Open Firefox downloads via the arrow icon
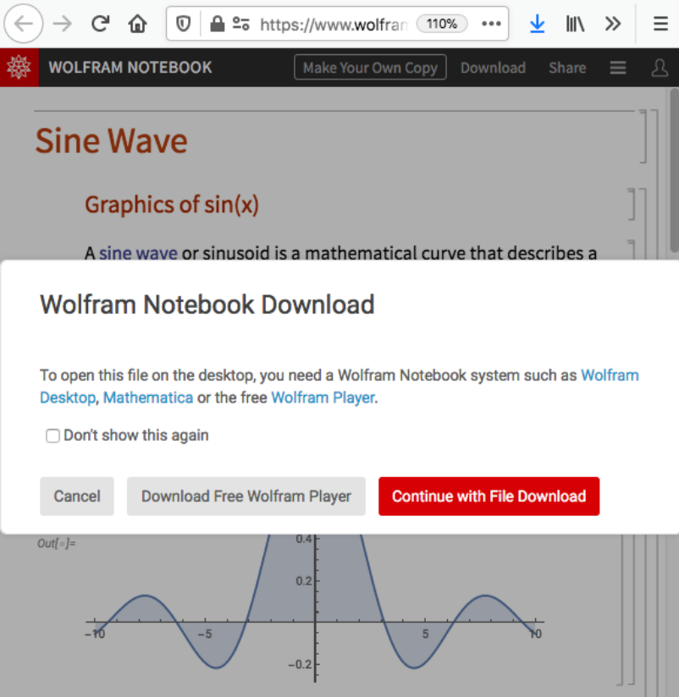 [537, 23]
